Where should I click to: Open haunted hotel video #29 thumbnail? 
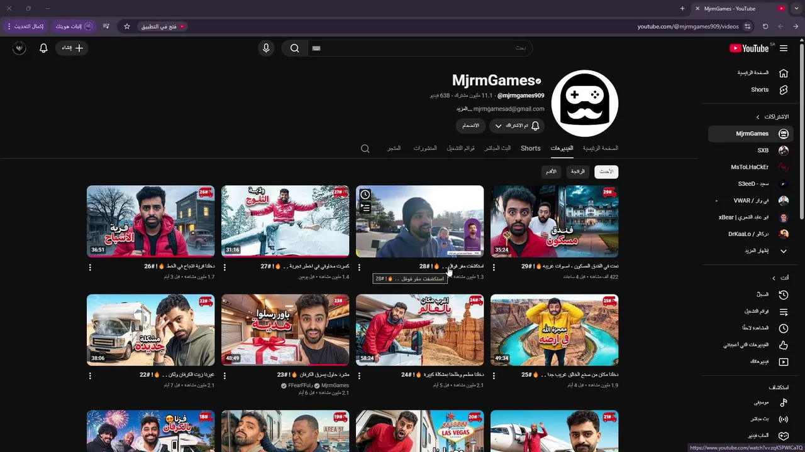pyautogui.click(x=554, y=221)
